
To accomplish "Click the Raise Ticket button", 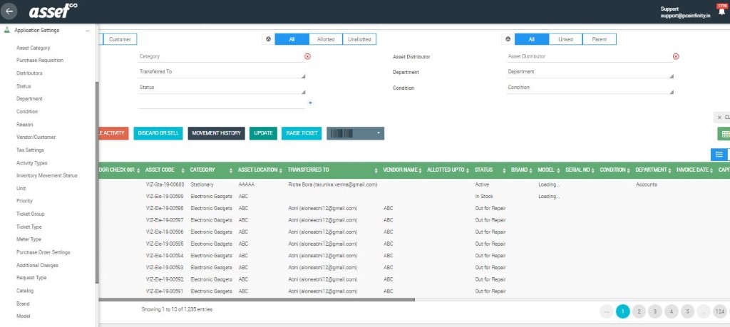I will (x=302, y=133).
